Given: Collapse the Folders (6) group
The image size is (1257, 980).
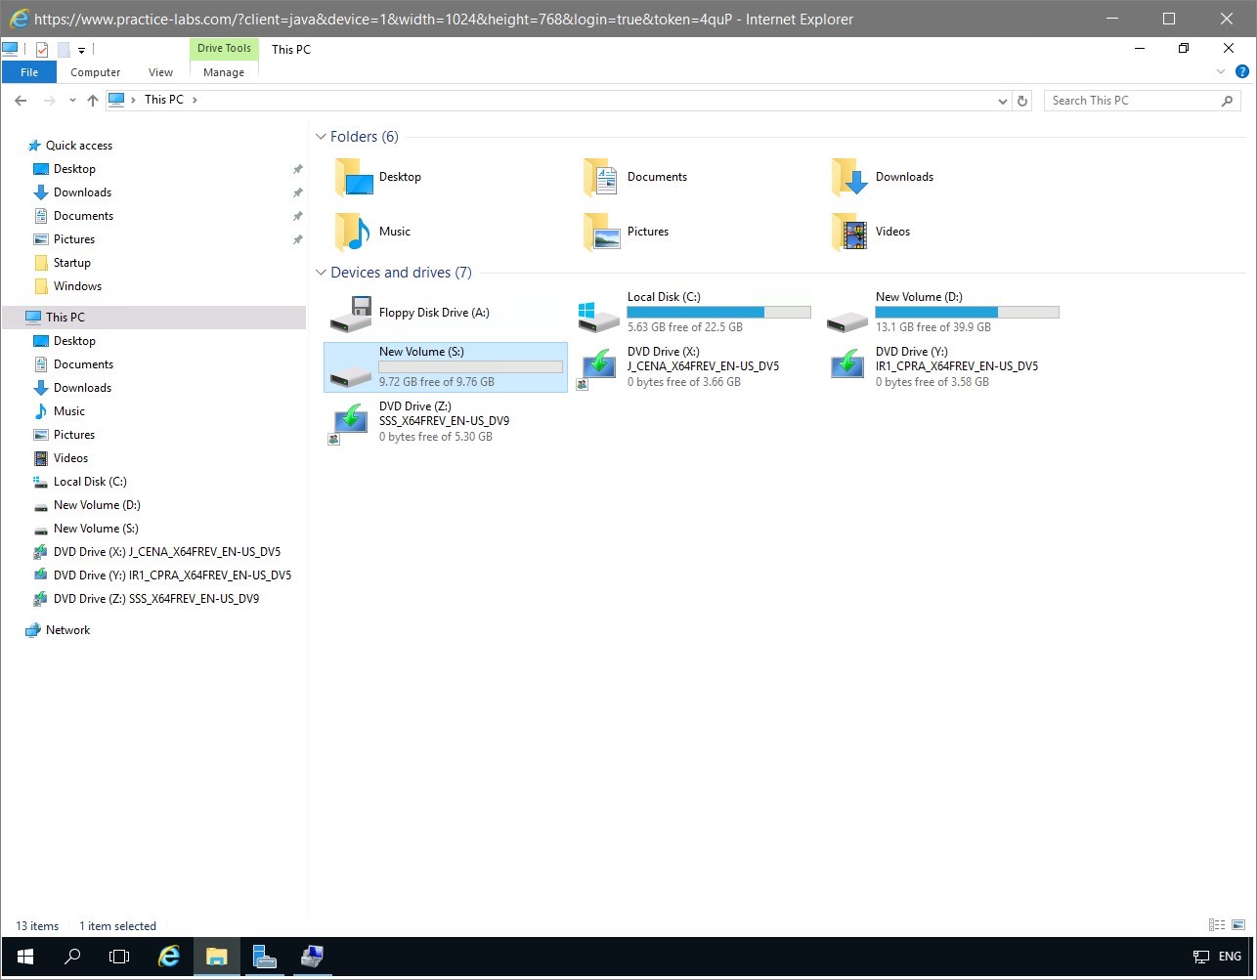Looking at the screenshot, I should [x=321, y=137].
